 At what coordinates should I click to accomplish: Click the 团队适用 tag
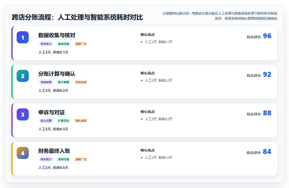(x=81, y=121)
